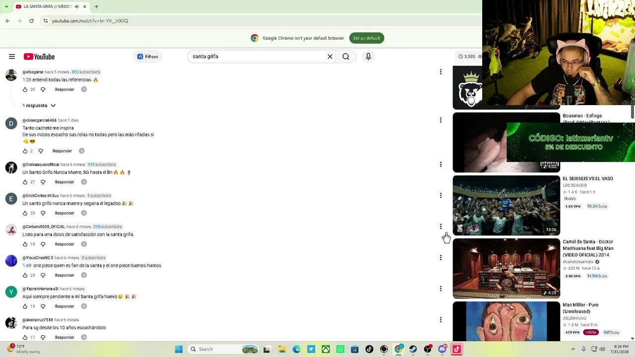
Task: View site information in address bar
Action: click(45, 21)
